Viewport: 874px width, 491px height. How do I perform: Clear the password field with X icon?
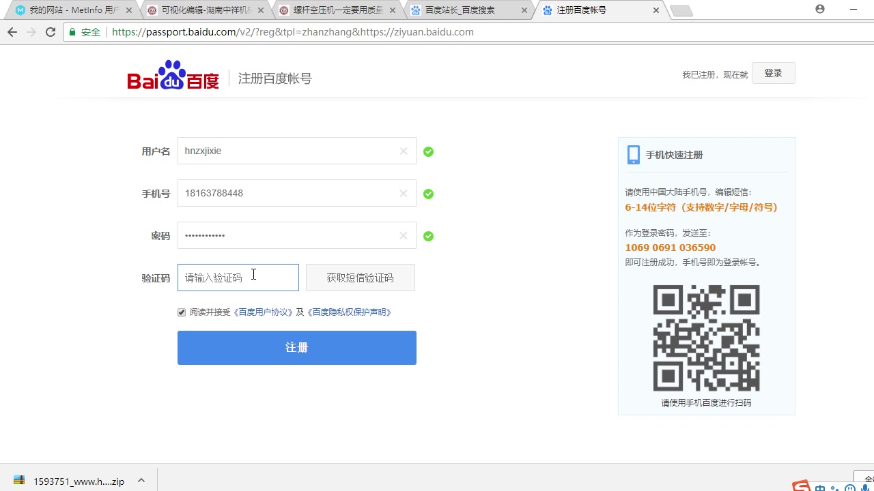click(404, 236)
